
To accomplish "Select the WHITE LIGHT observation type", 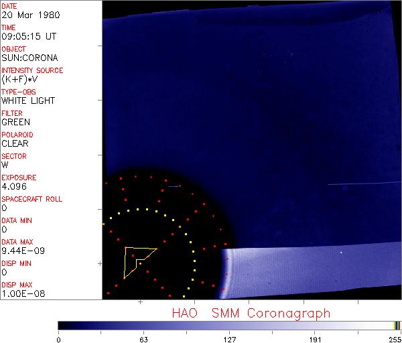I will click(28, 100).
